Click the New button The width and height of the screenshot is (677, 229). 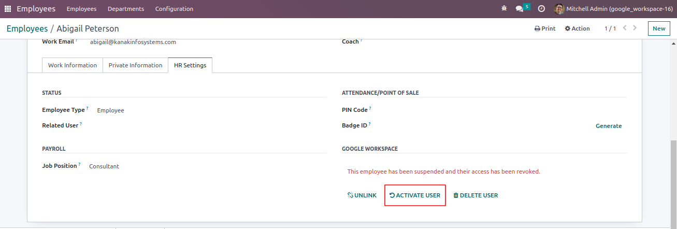(659, 28)
